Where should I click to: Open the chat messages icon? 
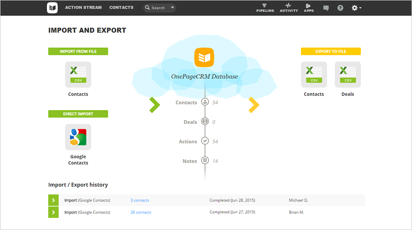coord(326,8)
